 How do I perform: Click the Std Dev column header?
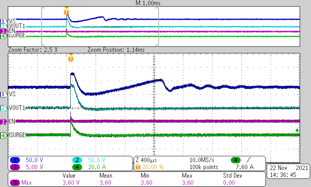pyautogui.click(x=233, y=176)
